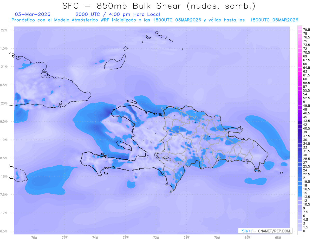This screenshot has height=241, width=312.
Task: Click the '45' color bar label
Action: (x=305, y=117)
